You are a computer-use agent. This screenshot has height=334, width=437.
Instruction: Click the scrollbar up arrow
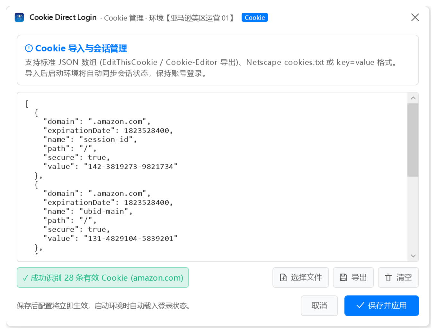413,98
